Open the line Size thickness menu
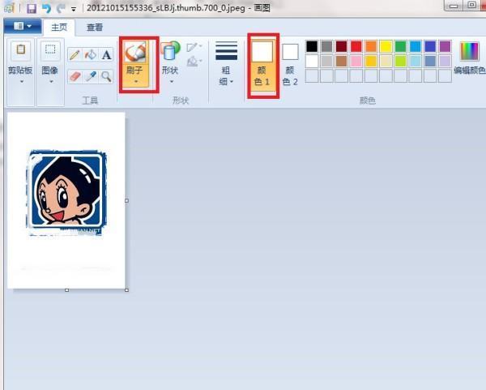Image resolution: width=486 pixels, height=390 pixels. [x=226, y=63]
